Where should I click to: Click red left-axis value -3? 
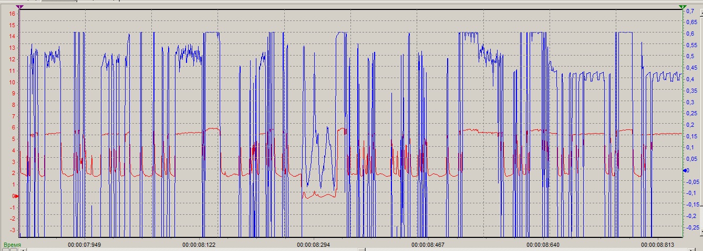click(x=13, y=230)
